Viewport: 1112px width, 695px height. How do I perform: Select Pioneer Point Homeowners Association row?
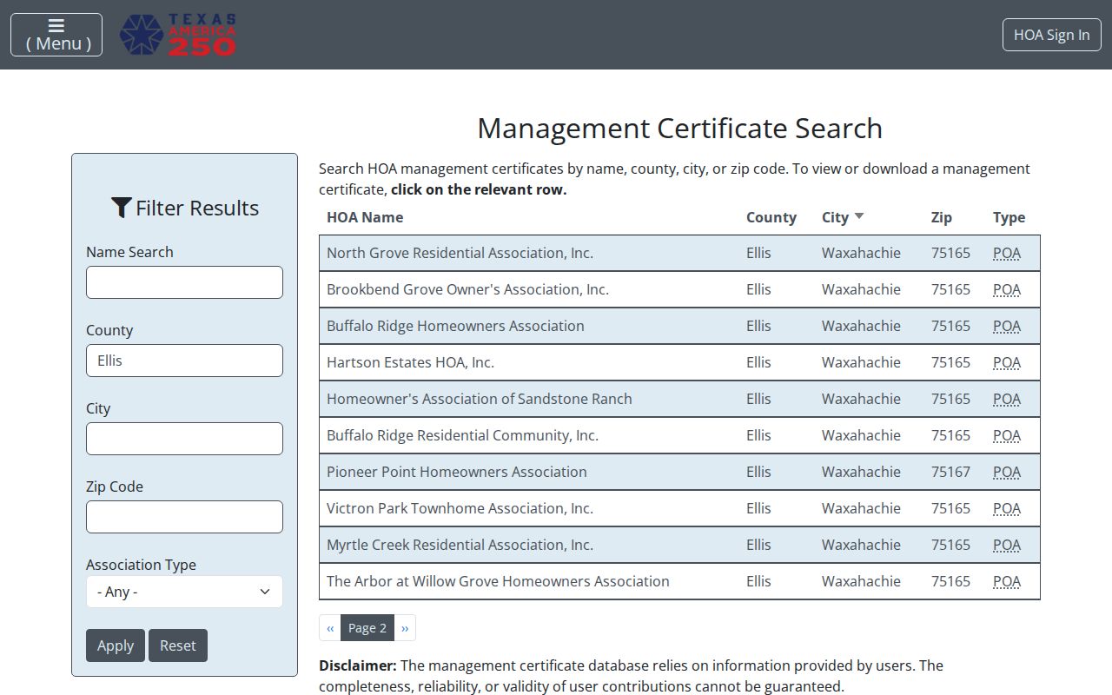pyautogui.click(x=679, y=472)
